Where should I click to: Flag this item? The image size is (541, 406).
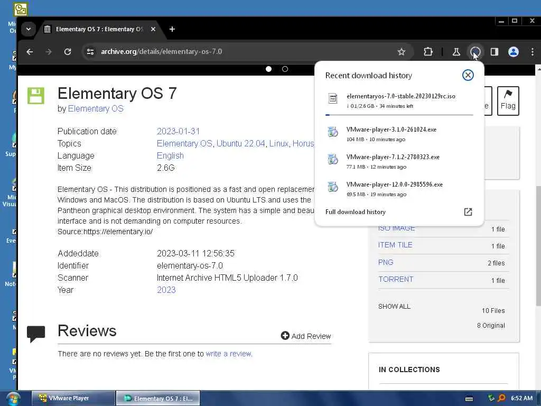pyautogui.click(x=508, y=101)
